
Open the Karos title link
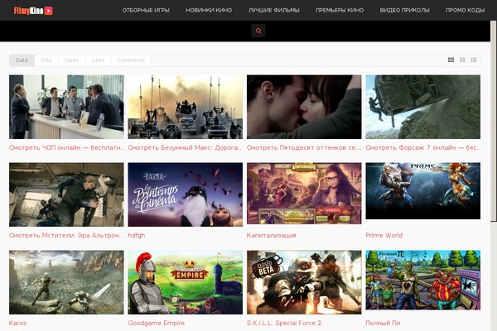(17, 323)
